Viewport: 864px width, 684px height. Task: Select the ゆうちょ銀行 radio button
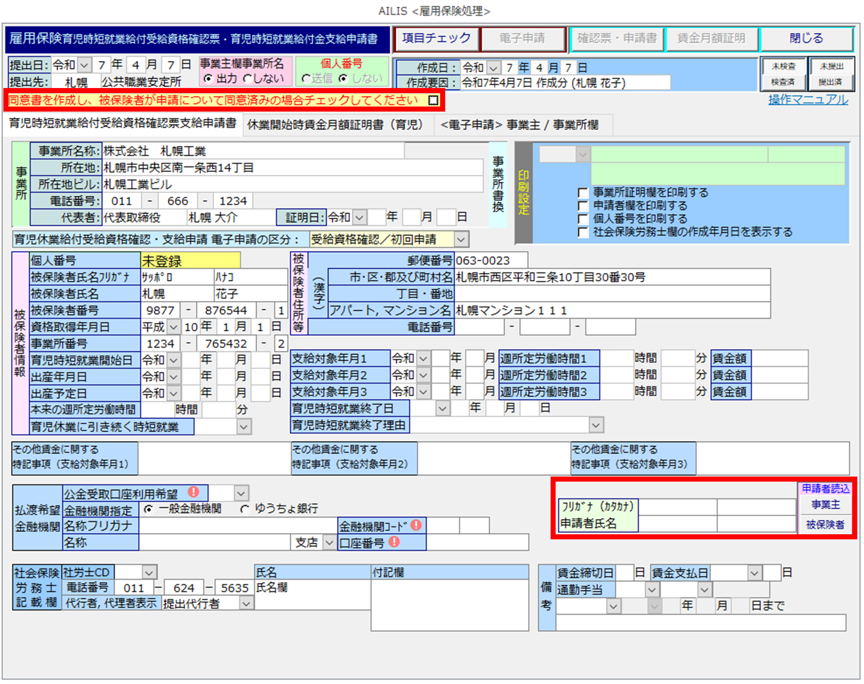pos(245,509)
